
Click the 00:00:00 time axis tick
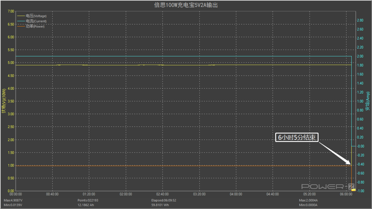(15, 194)
